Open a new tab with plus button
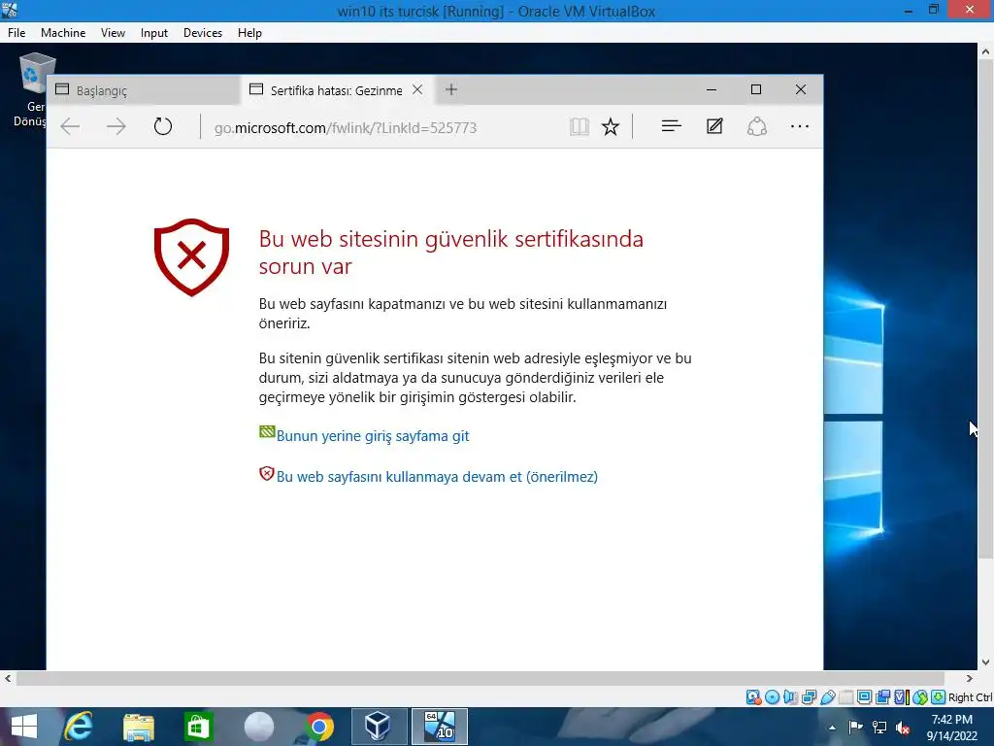 [x=450, y=89]
